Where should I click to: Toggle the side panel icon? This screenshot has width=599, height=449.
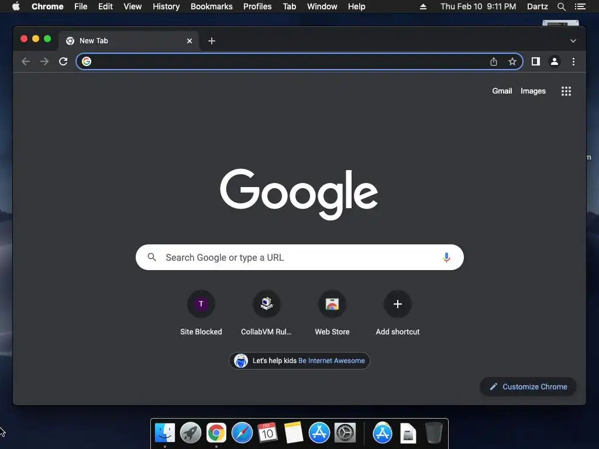tap(536, 61)
